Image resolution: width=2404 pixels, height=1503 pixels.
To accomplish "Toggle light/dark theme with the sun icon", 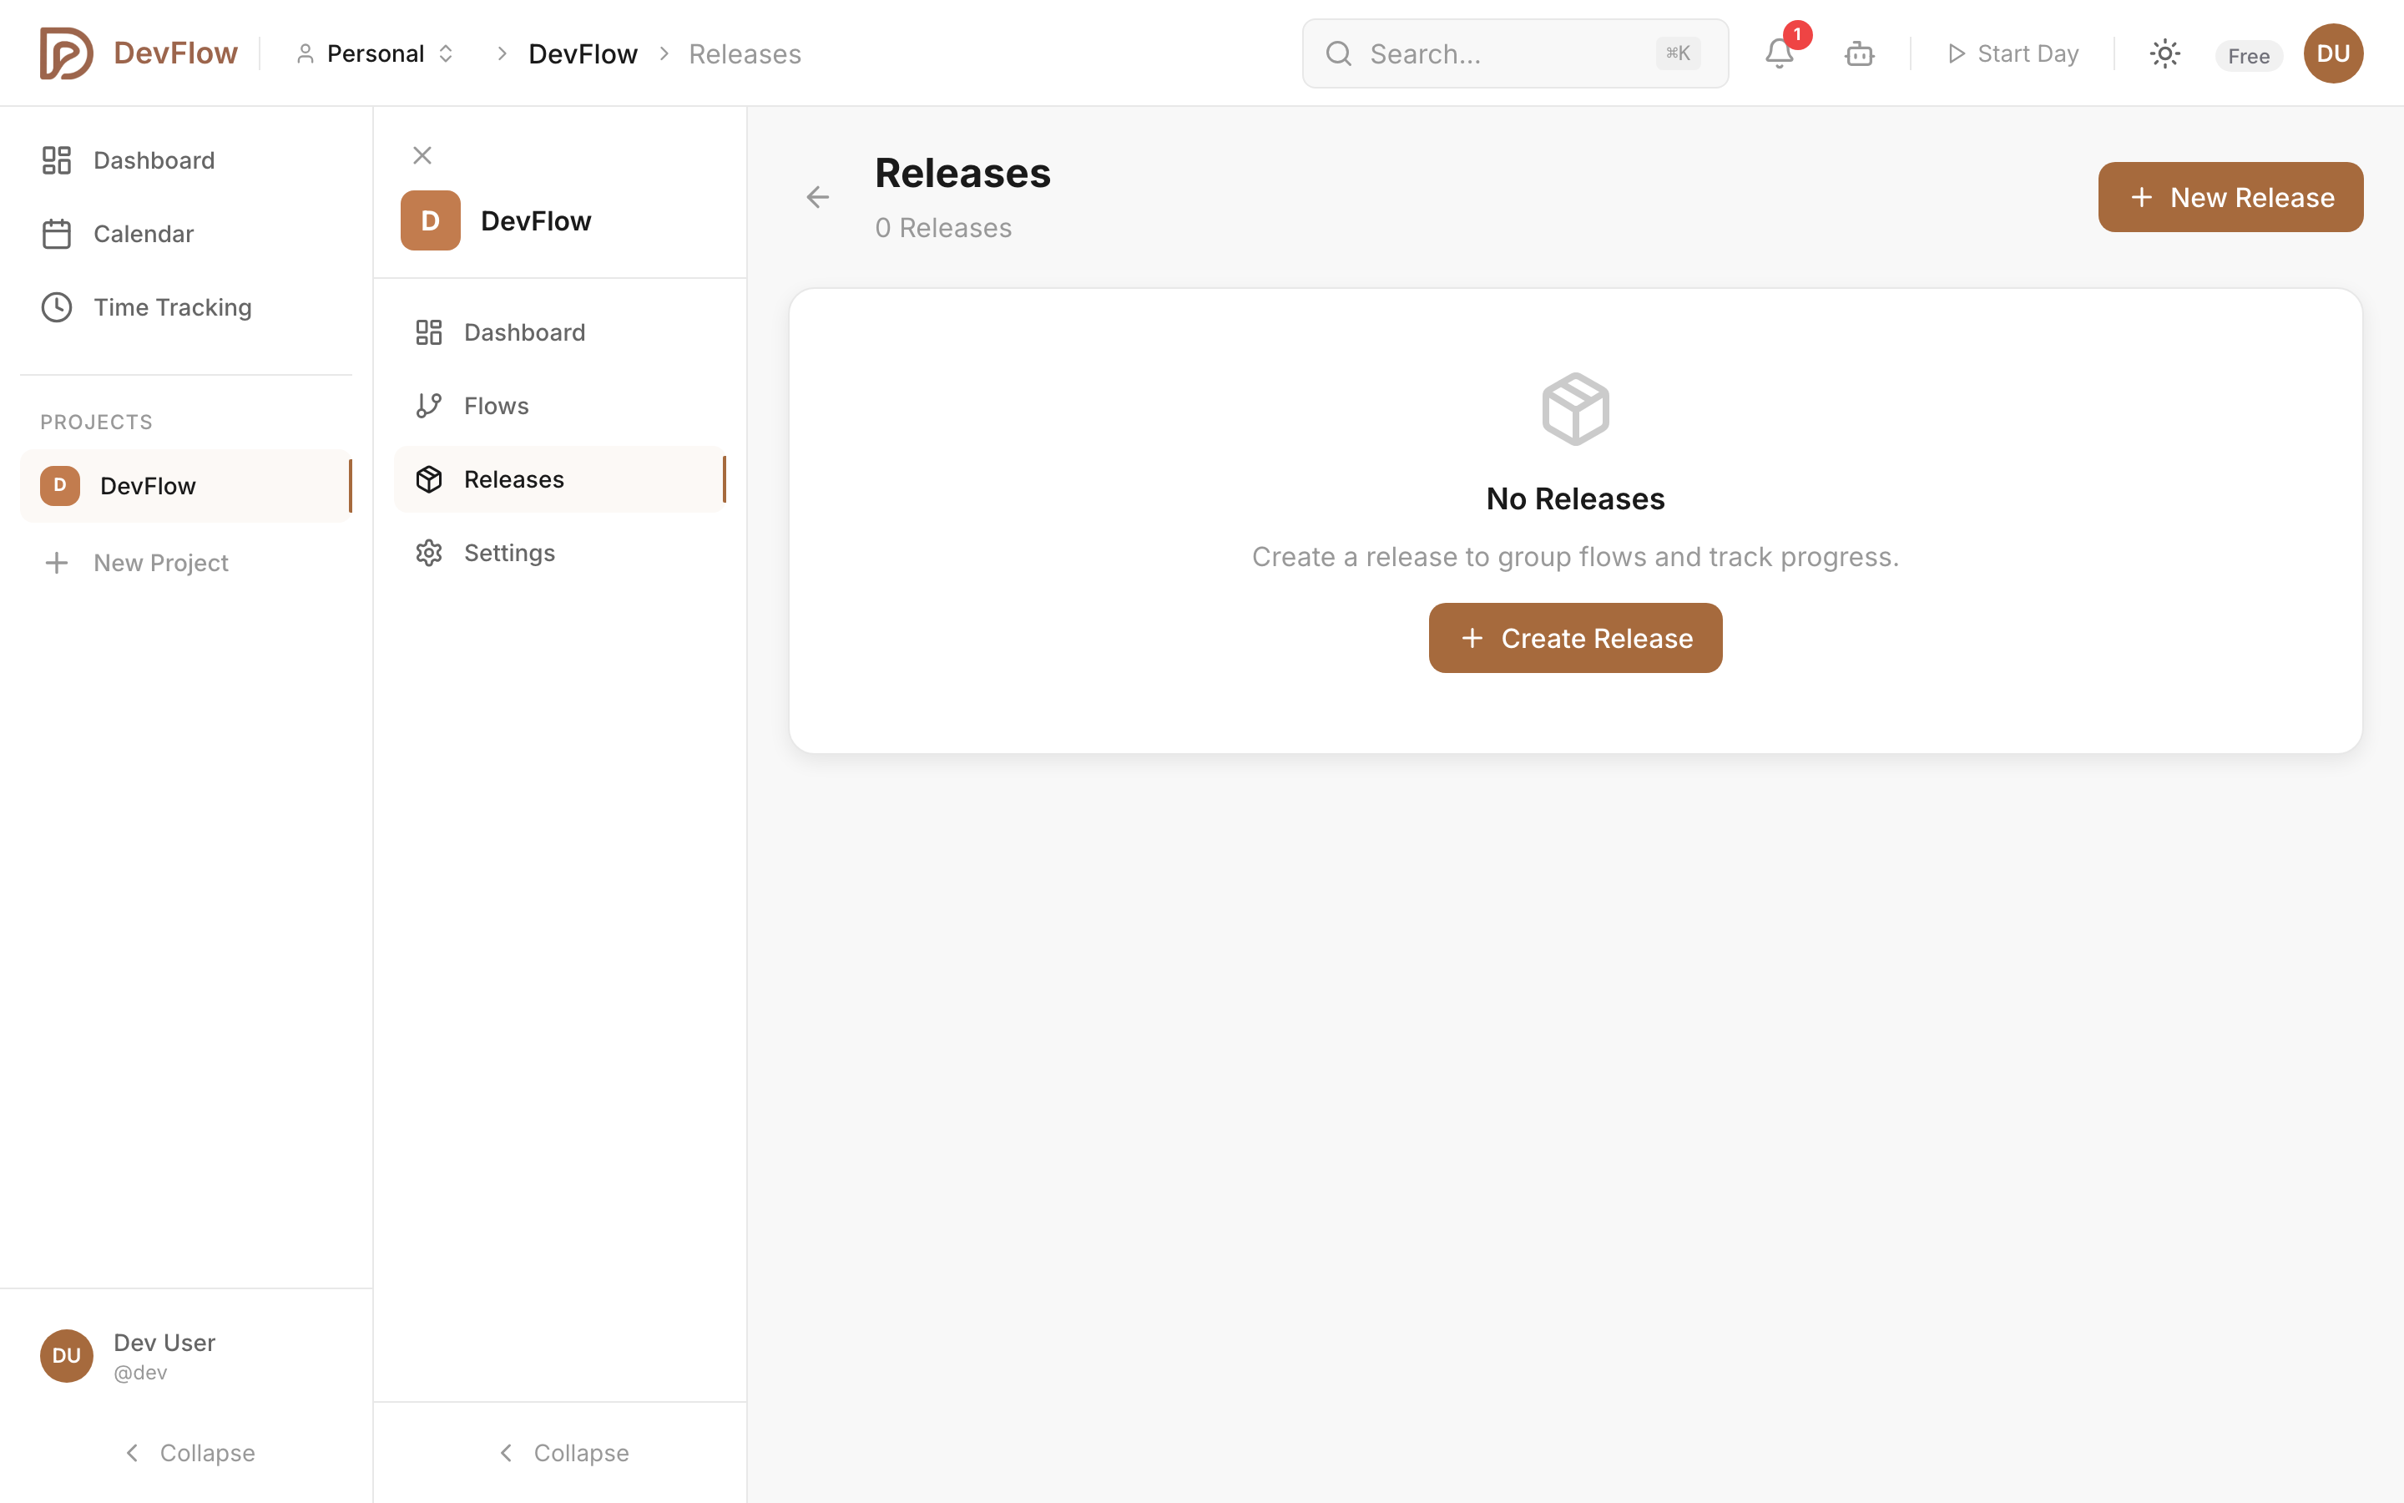I will (2164, 53).
